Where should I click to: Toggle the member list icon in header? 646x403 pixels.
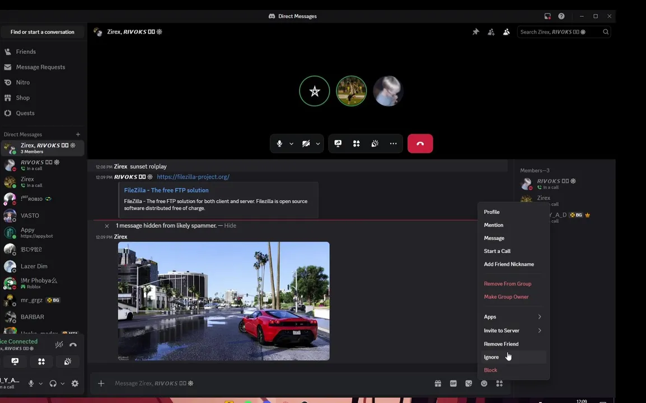coord(507,32)
